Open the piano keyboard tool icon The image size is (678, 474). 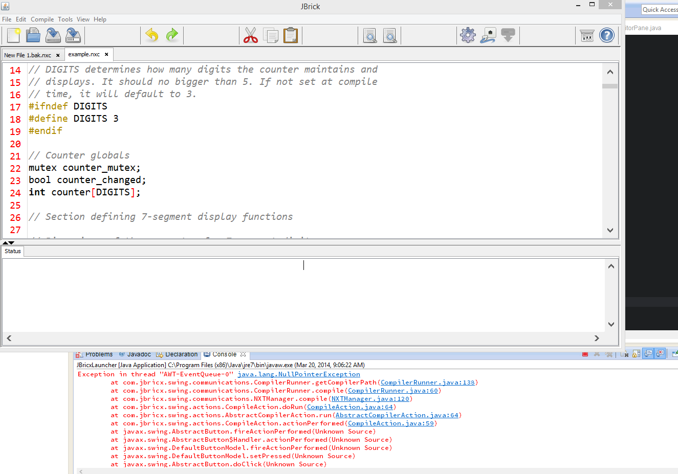587,35
